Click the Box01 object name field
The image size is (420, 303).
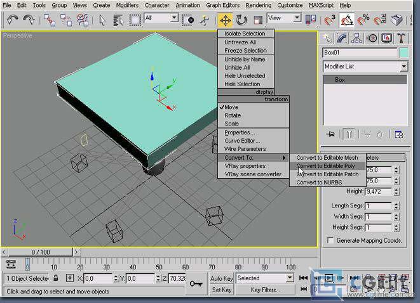coord(360,53)
